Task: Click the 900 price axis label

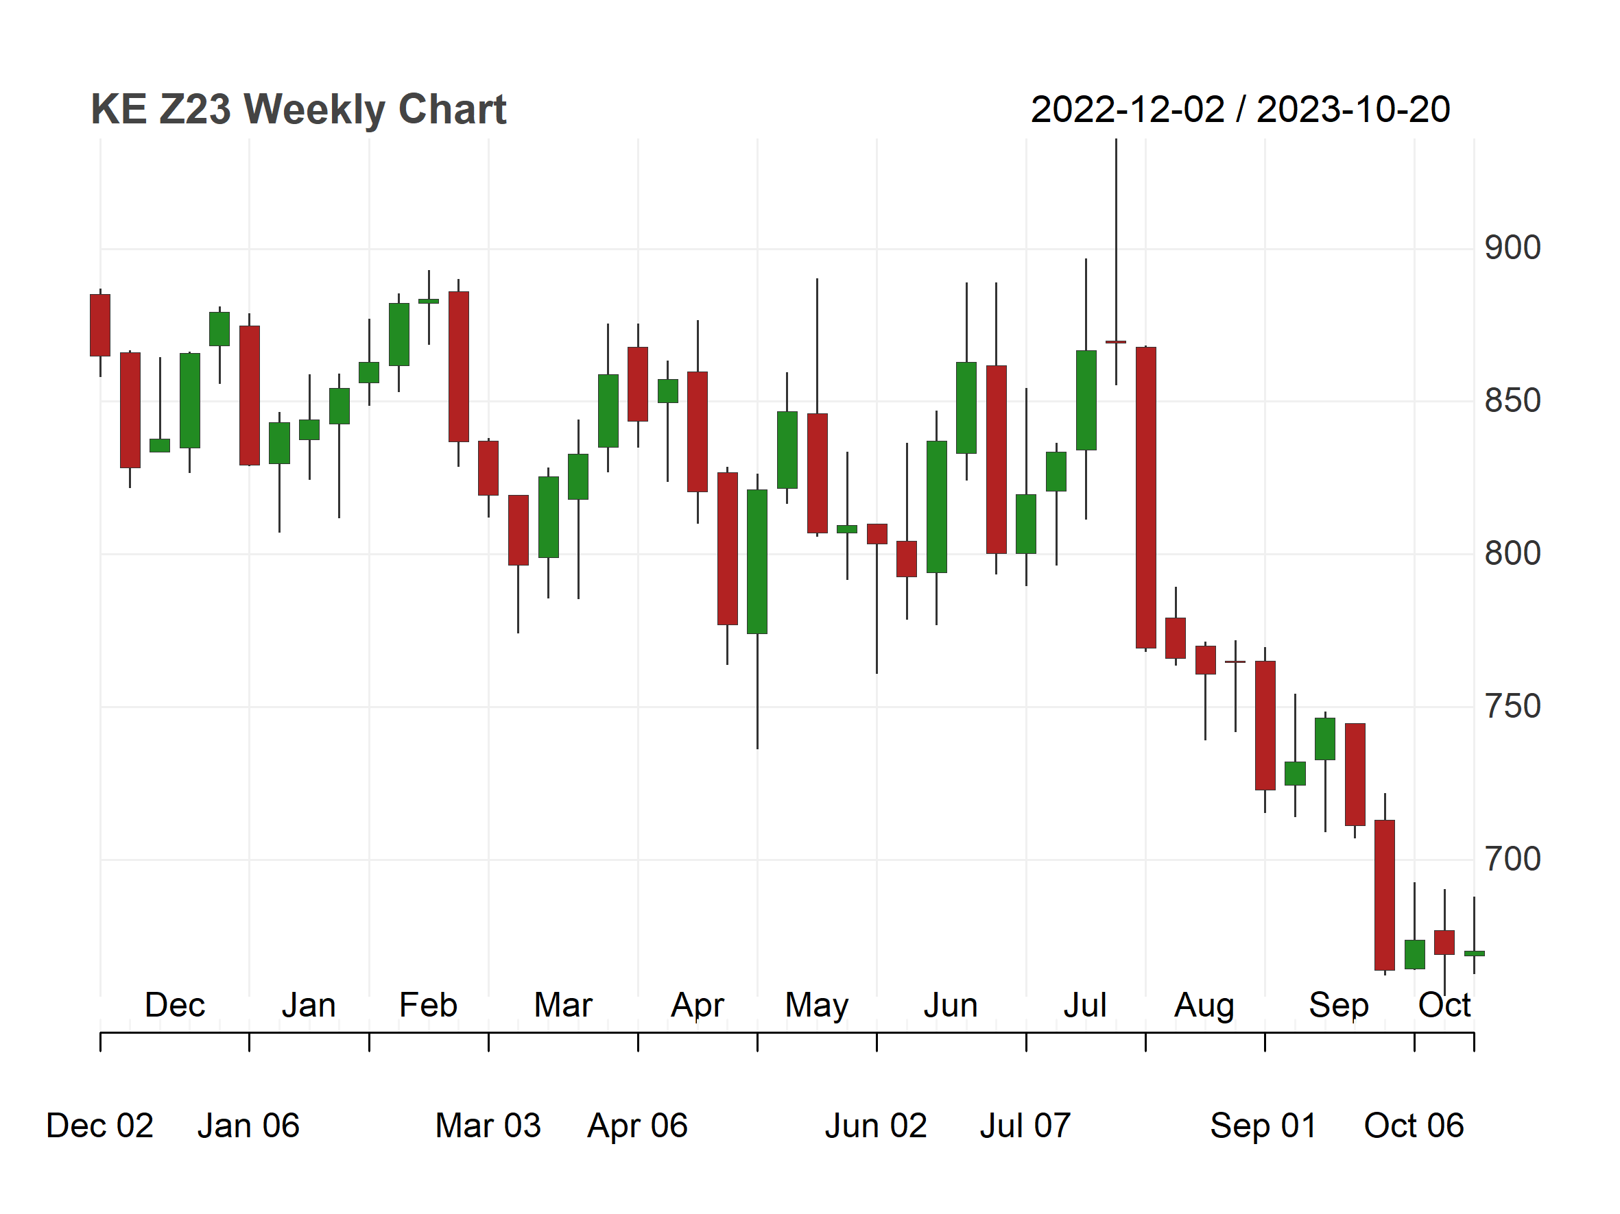Action: (1512, 248)
